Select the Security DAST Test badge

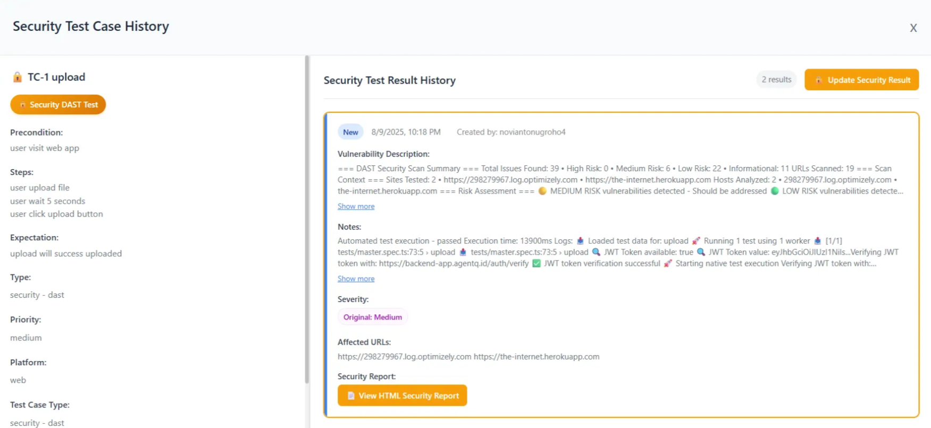coord(58,104)
